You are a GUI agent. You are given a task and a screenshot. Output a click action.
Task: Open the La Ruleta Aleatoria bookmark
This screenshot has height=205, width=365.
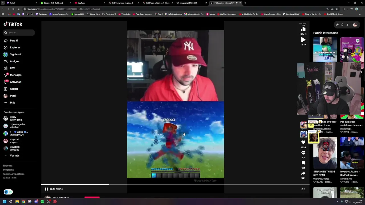point(173,14)
